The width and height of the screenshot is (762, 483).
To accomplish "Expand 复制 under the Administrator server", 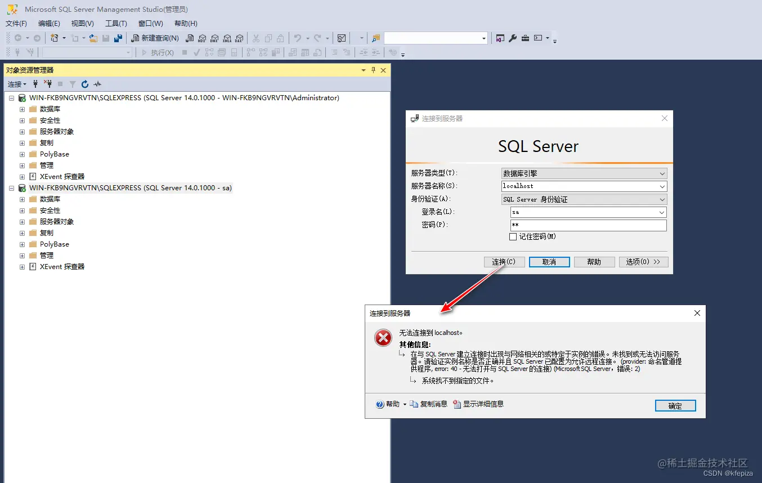I will [x=22, y=143].
